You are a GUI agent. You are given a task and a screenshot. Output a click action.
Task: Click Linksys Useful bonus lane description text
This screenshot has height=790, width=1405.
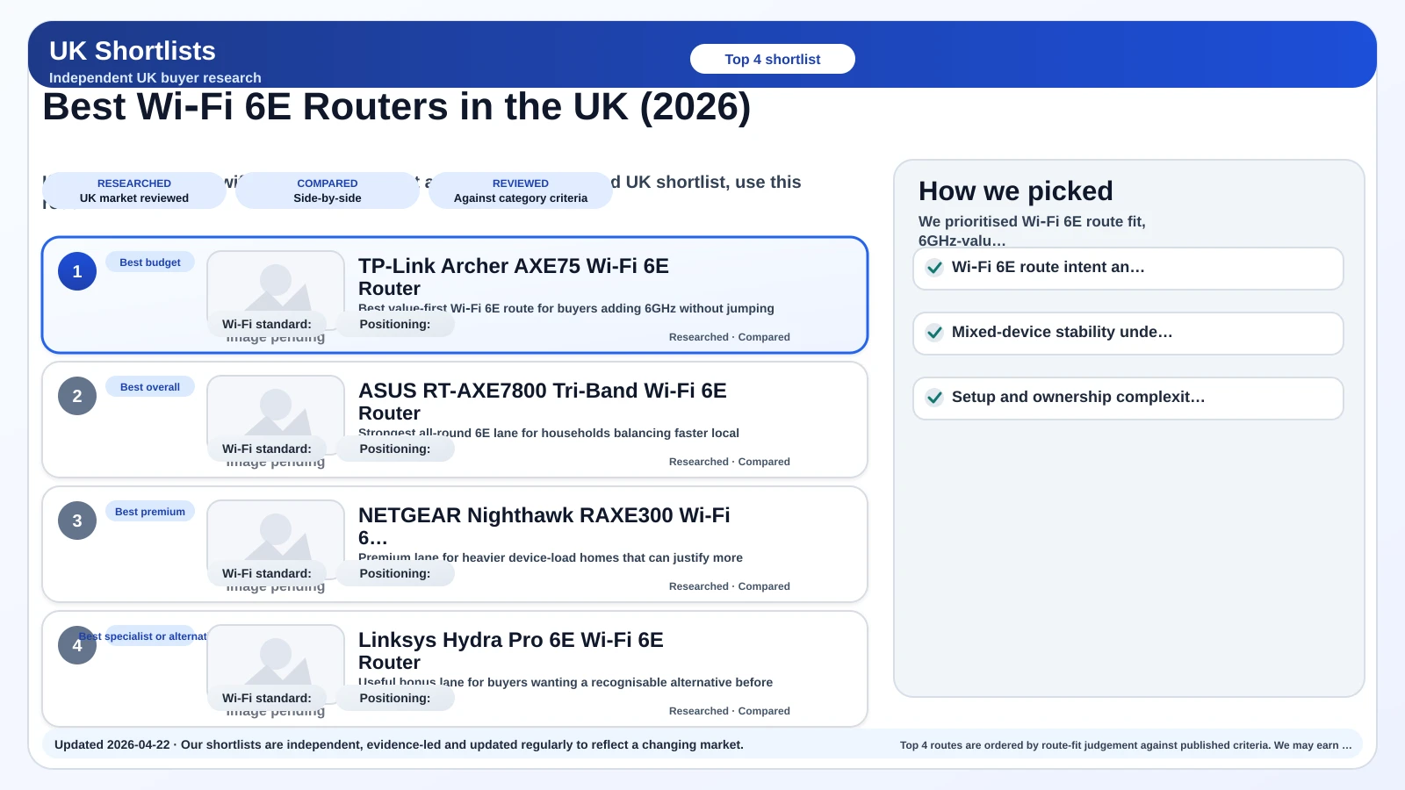[x=566, y=683]
